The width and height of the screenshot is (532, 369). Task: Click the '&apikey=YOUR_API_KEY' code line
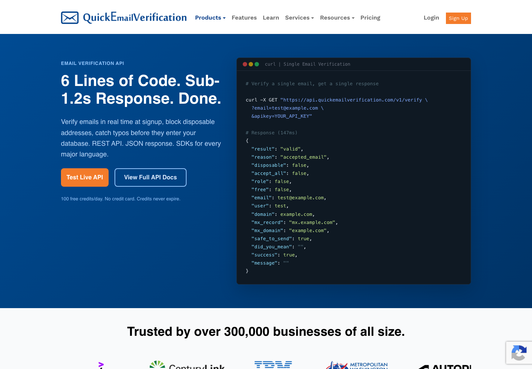point(282,116)
